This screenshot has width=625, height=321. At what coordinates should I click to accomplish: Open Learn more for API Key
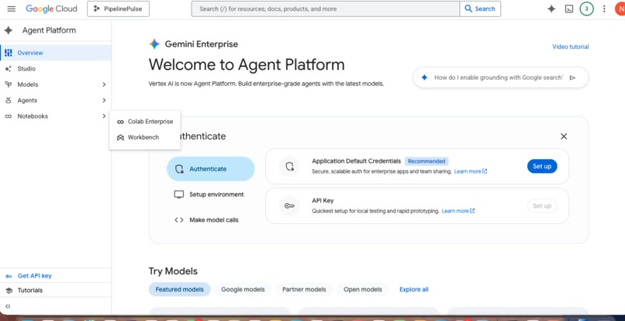458,211
